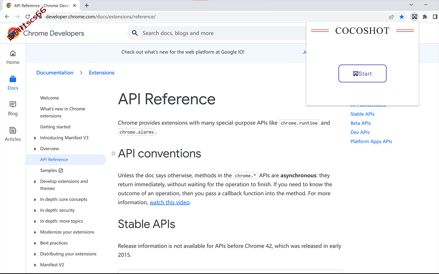Click the search magnifier icon
439x274 pixels.
[135, 33]
